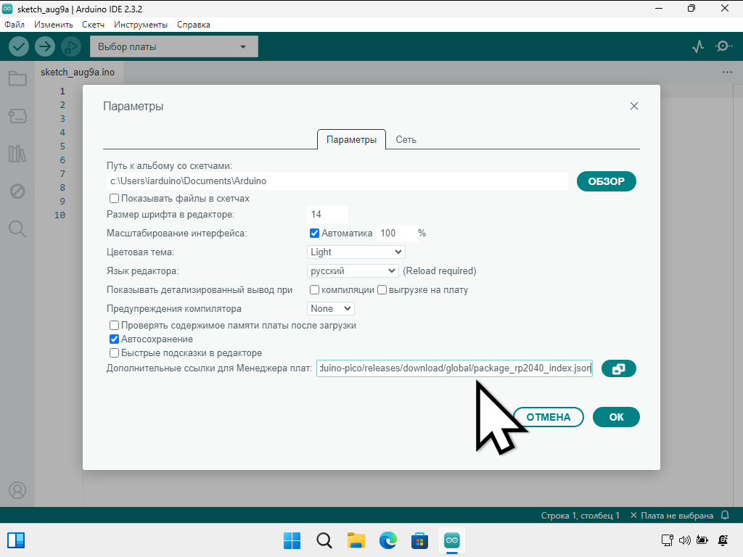Open the Search sidebar icon
The image size is (743, 557).
(x=17, y=228)
